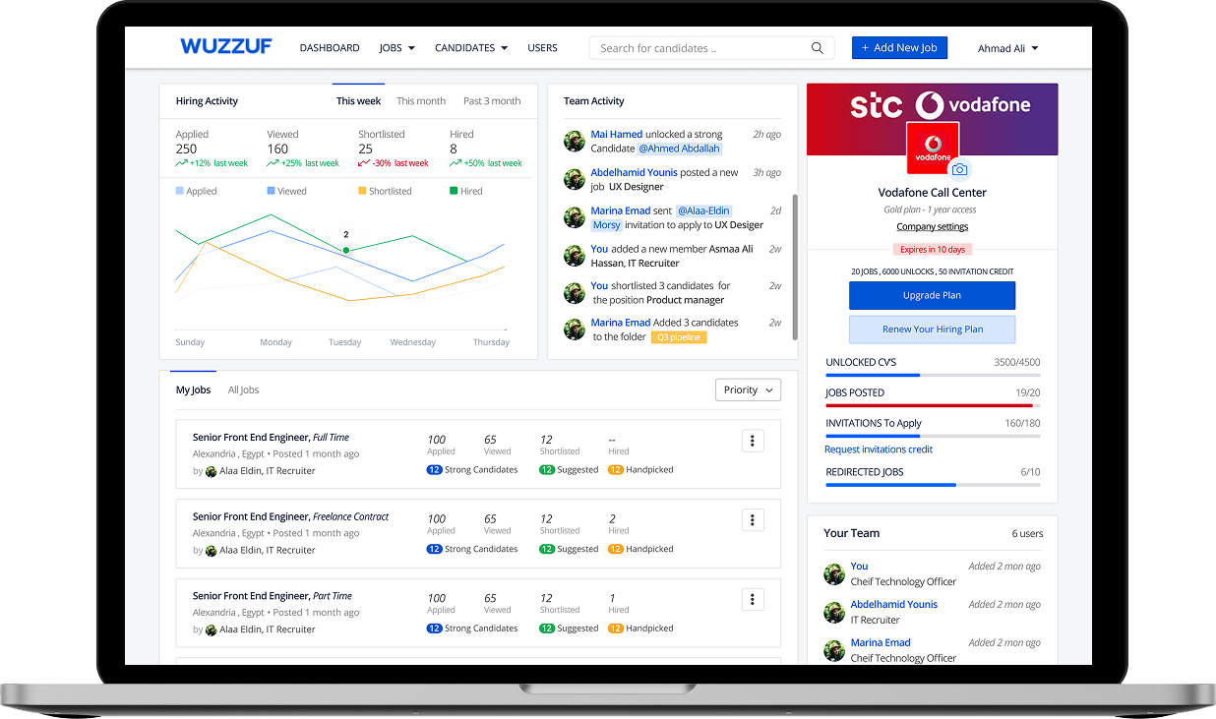
Task: Toggle Hired series in chart legend
Action: [466, 191]
